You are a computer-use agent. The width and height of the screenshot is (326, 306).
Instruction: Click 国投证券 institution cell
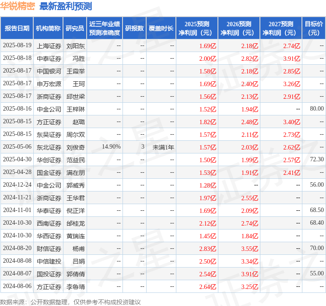tap(49, 274)
